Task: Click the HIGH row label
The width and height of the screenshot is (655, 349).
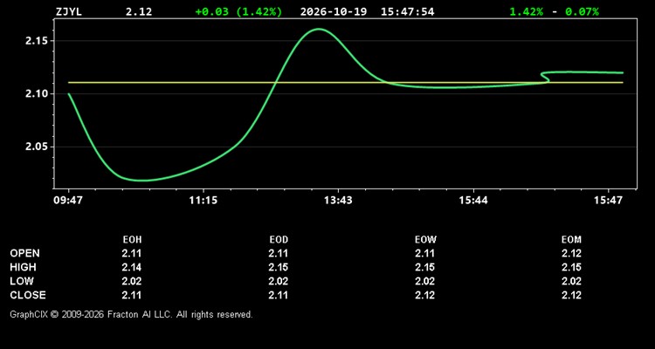Action: (23, 267)
